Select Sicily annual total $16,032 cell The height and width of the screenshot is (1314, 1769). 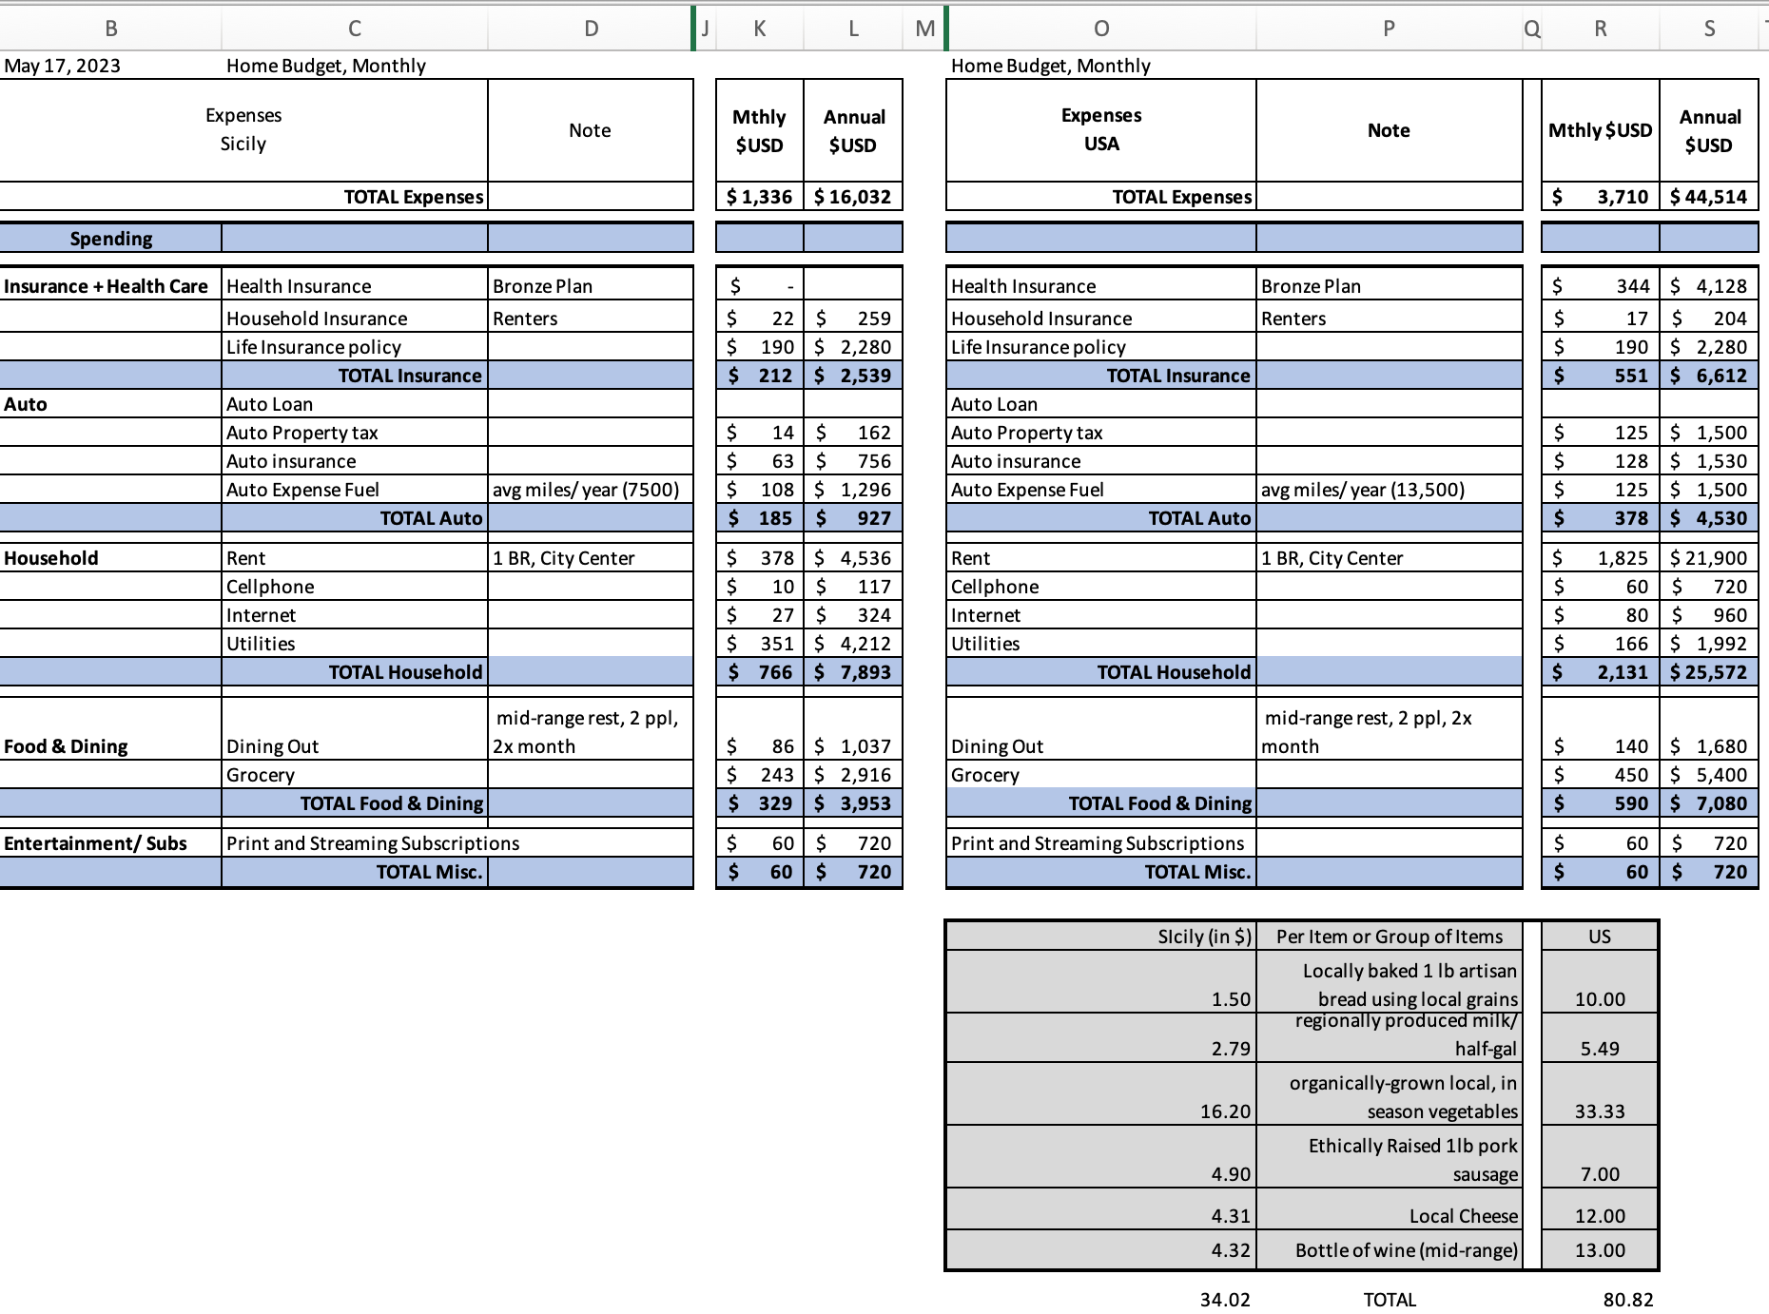click(852, 197)
